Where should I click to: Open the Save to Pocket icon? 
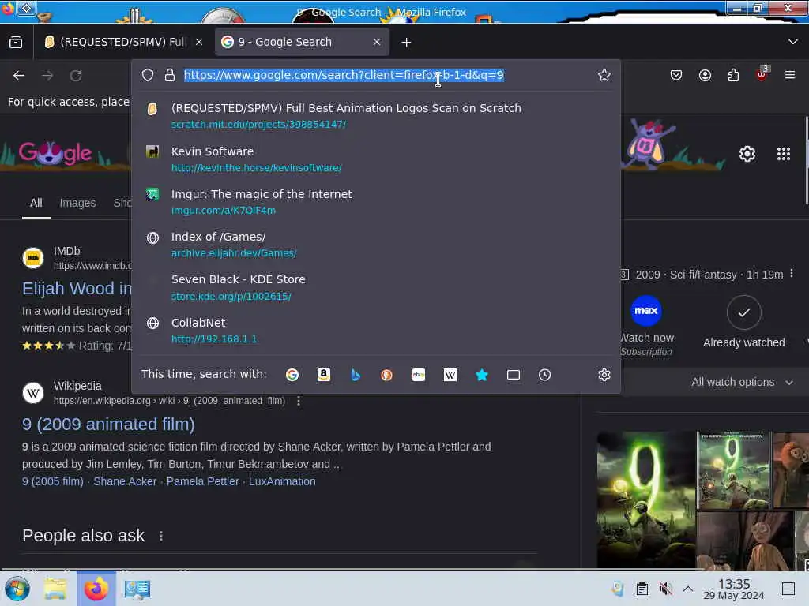[676, 75]
